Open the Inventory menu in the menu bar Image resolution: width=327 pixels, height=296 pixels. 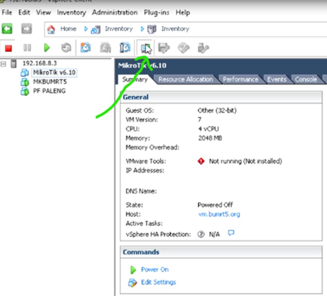coord(71,13)
